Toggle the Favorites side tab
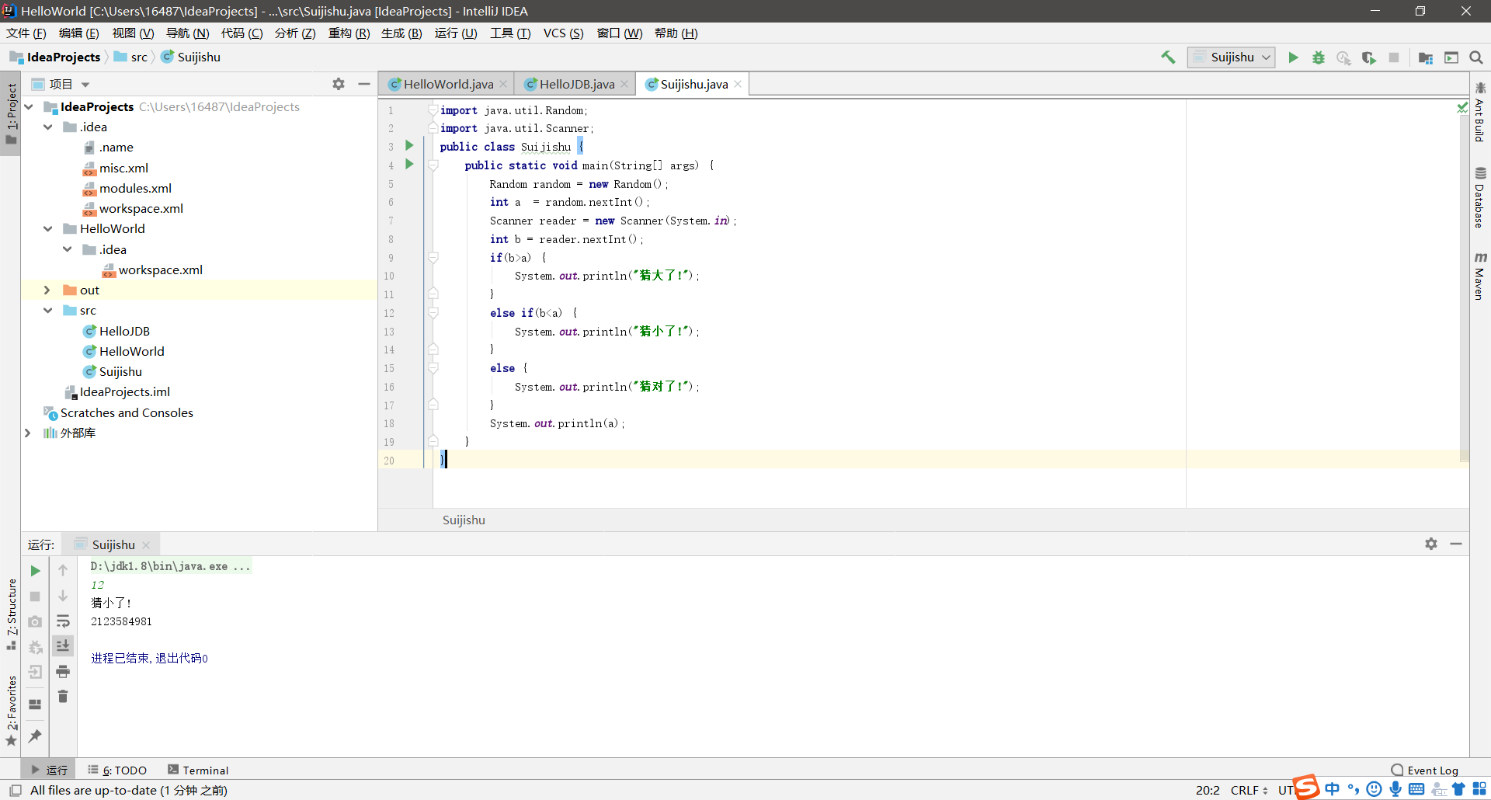The height and width of the screenshot is (800, 1491). tap(11, 711)
